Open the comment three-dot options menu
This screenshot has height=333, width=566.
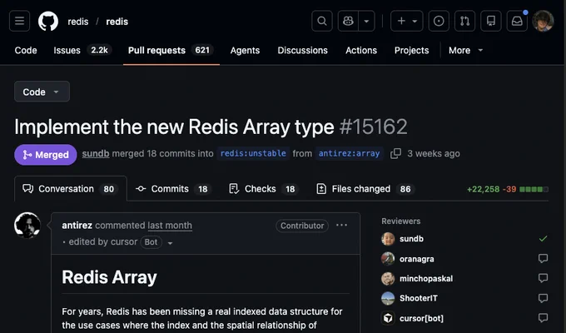click(x=341, y=226)
